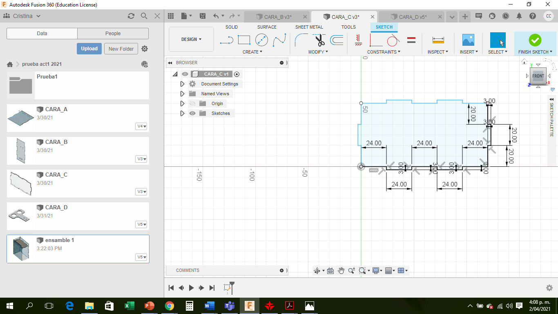
Task: Click the FRONT face of the ViewCube
Action: tap(538, 76)
